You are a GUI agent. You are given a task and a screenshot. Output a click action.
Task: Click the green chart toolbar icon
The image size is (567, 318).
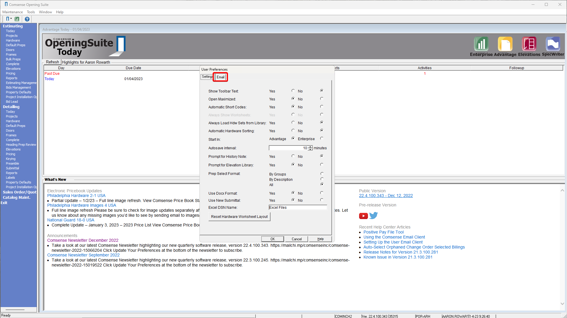click(17, 19)
